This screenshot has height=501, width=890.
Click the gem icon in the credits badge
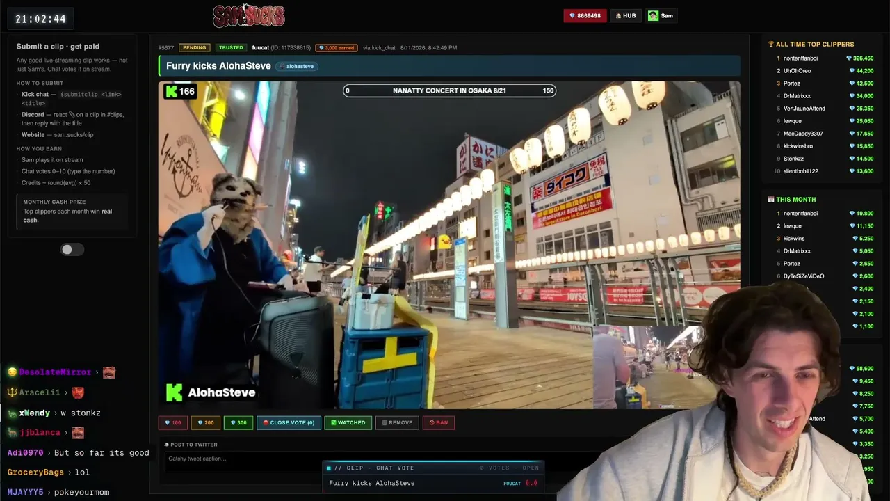click(572, 15)
